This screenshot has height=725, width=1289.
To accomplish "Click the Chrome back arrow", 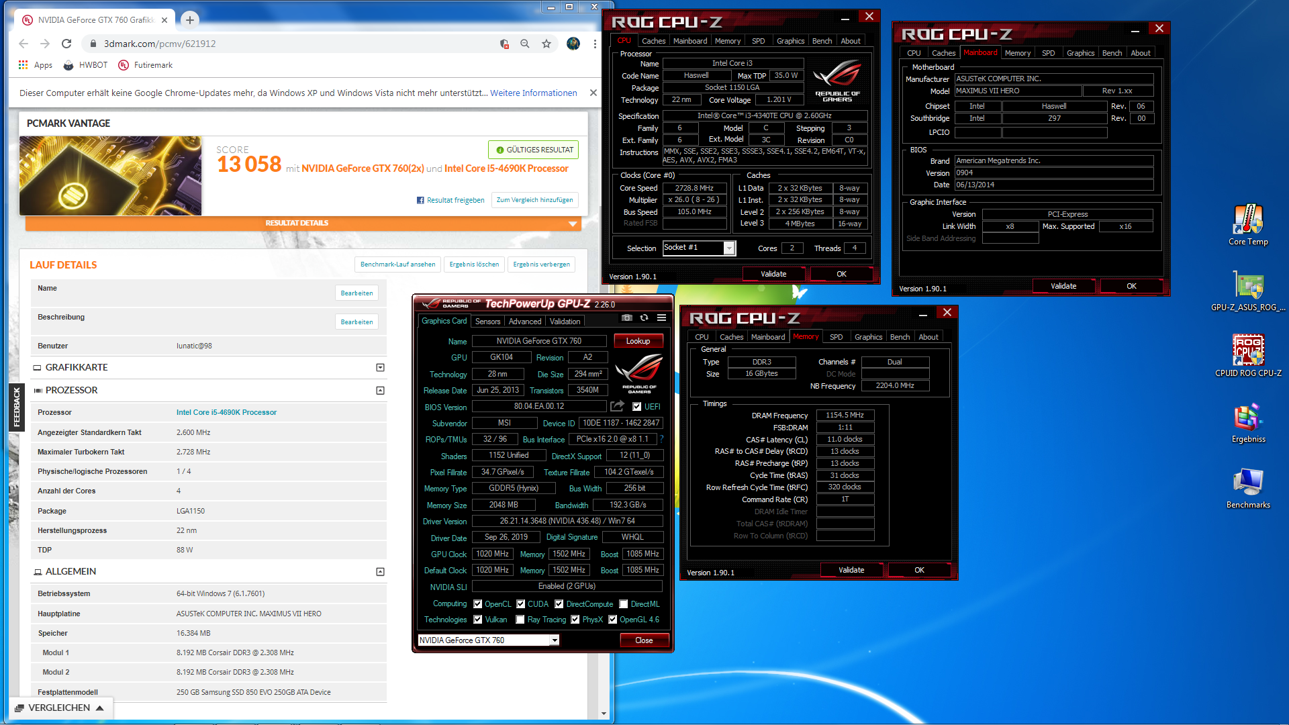I will (x=23, y=44).
